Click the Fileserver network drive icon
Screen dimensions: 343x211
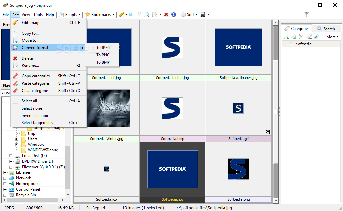click(17, 167)
